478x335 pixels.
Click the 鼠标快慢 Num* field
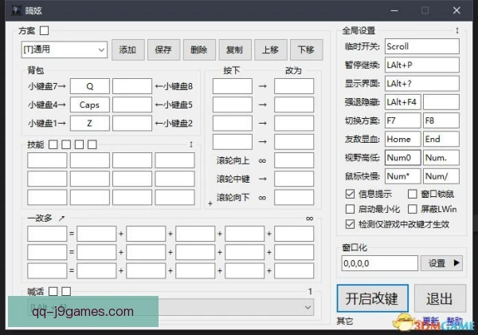click(403, 176)
